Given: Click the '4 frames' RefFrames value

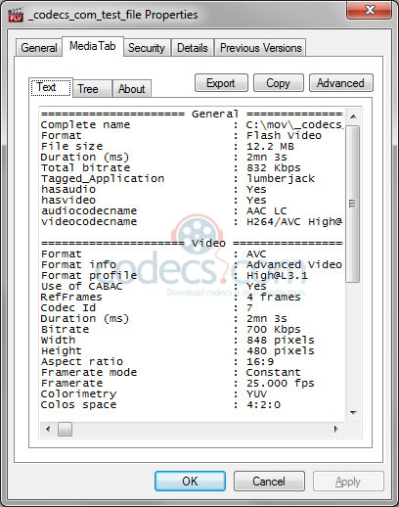Looking at the screenshot, I should (274, 297).
